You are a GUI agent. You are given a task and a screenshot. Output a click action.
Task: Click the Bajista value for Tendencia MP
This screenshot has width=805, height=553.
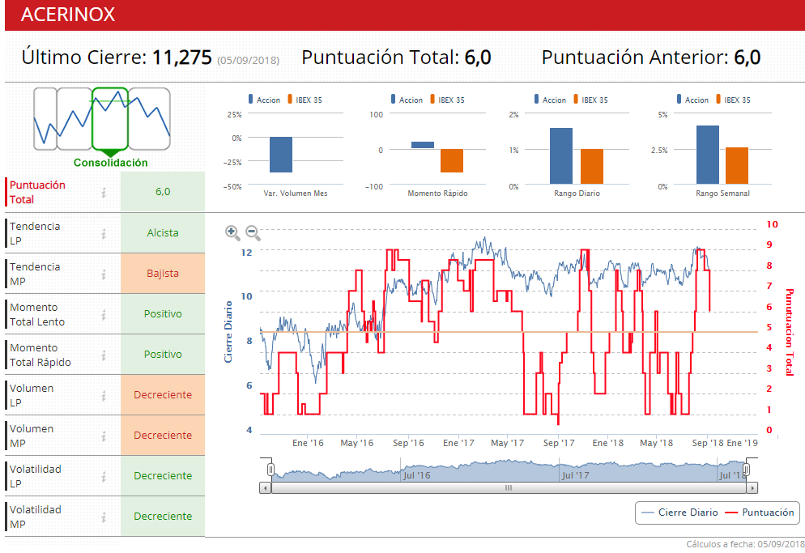(163, 274)
